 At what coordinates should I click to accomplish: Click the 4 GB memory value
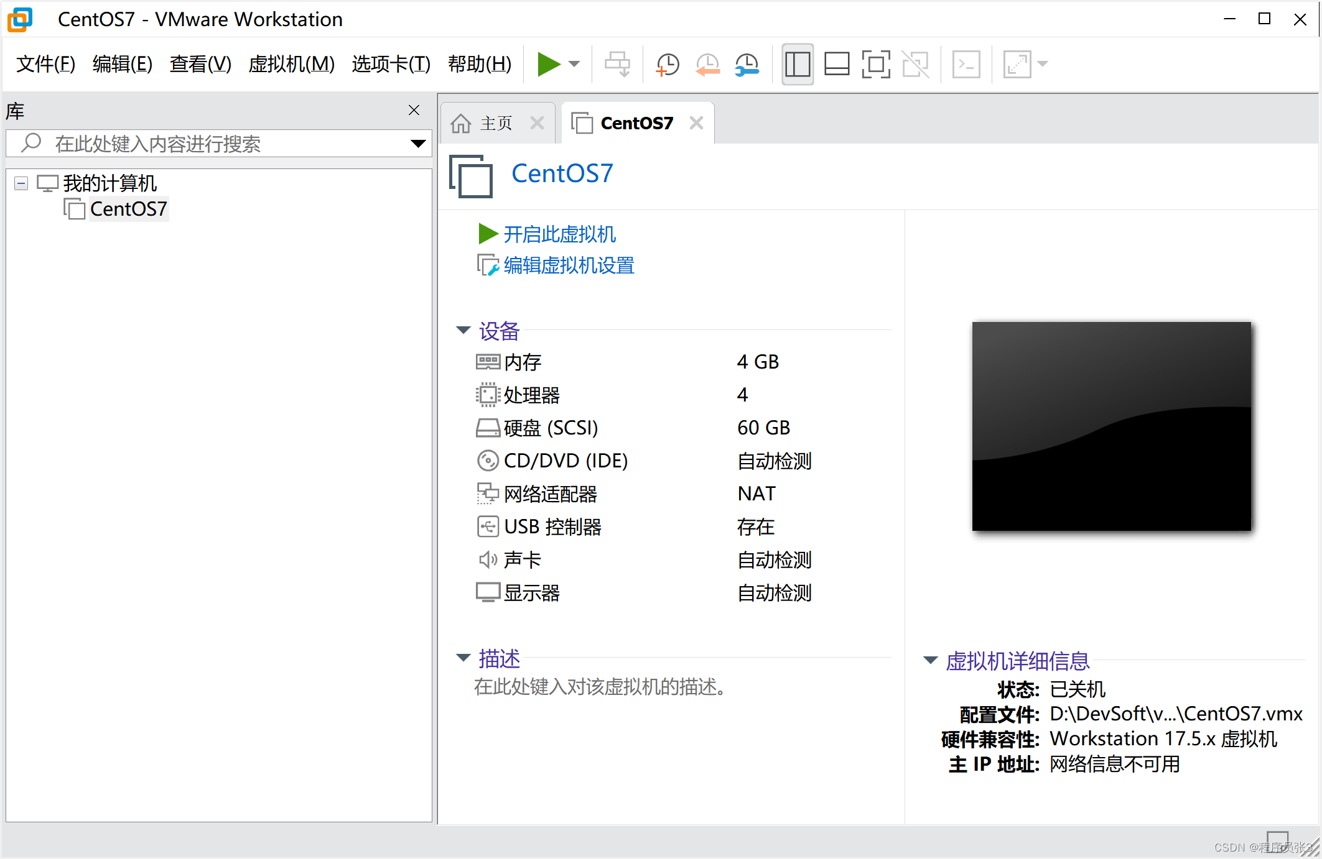(758, 362)
